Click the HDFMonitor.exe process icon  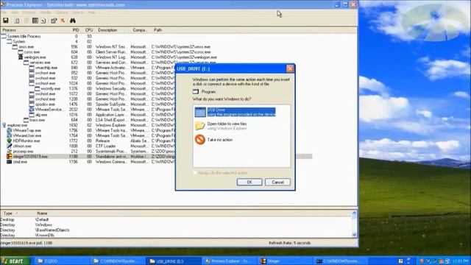[10, 141]
